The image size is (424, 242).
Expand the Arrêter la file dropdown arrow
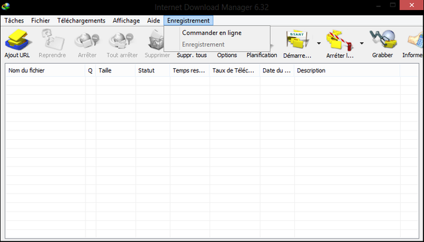click(x=362, y=43)
